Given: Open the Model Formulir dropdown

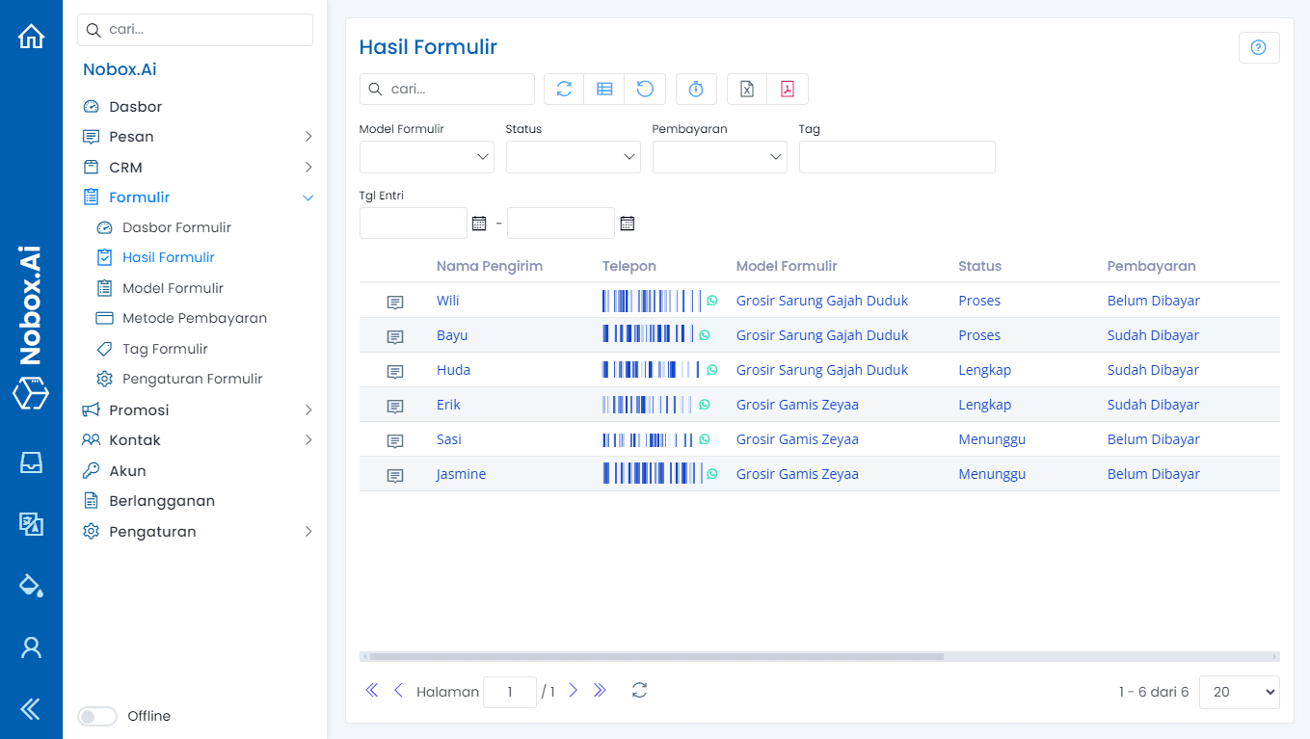Looking at the screenshot, I should point(426,156).
